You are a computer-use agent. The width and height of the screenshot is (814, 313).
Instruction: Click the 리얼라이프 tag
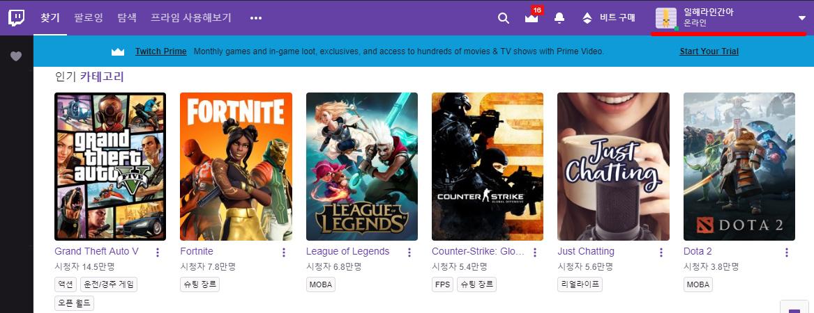click(x=580, y=284)
